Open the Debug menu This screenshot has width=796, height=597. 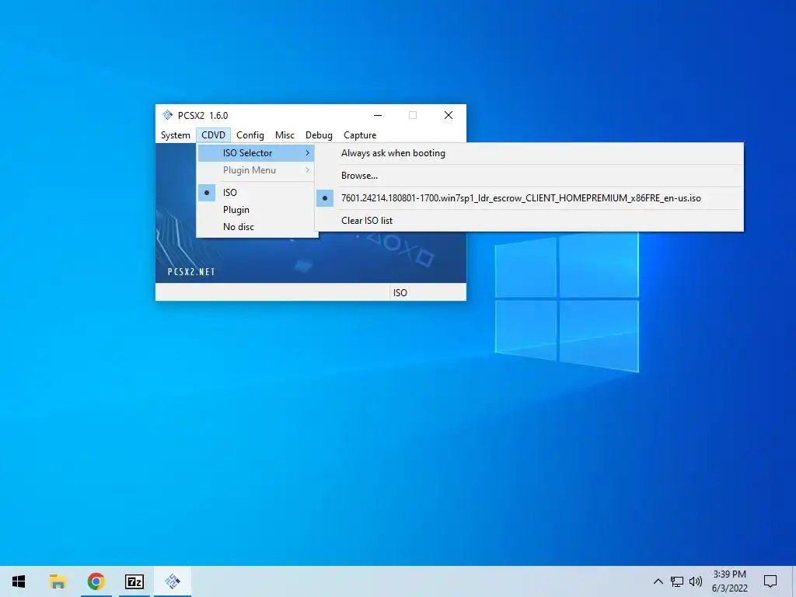pyautogui.click(x=319, y=135)
